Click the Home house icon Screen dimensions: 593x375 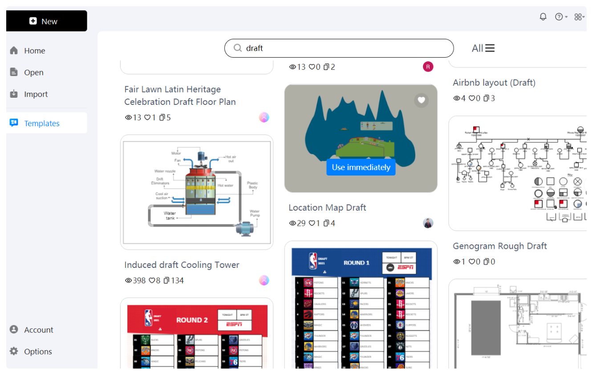[x=14, y=50]
